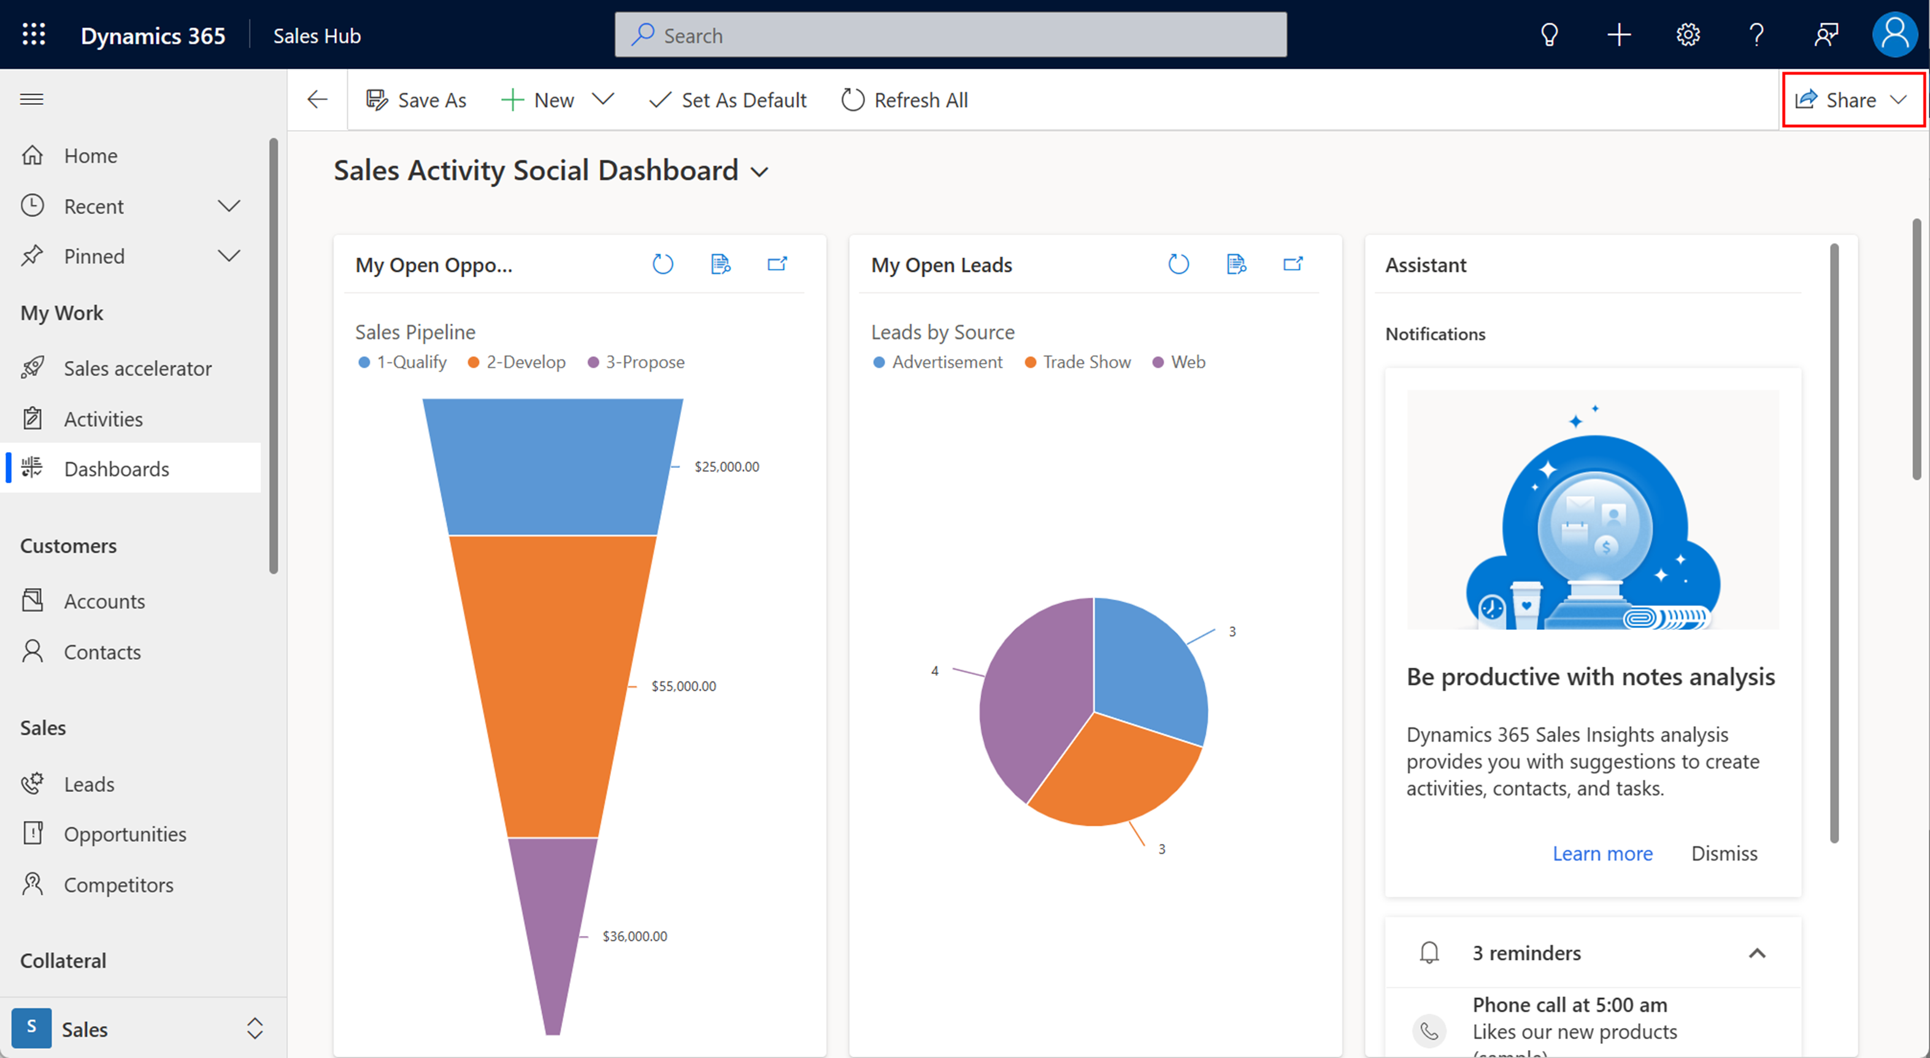Viewport: 1930px width, 1058px height.
Task: Click the quick create plus icon in header
Action: [x=1618, y=34]
